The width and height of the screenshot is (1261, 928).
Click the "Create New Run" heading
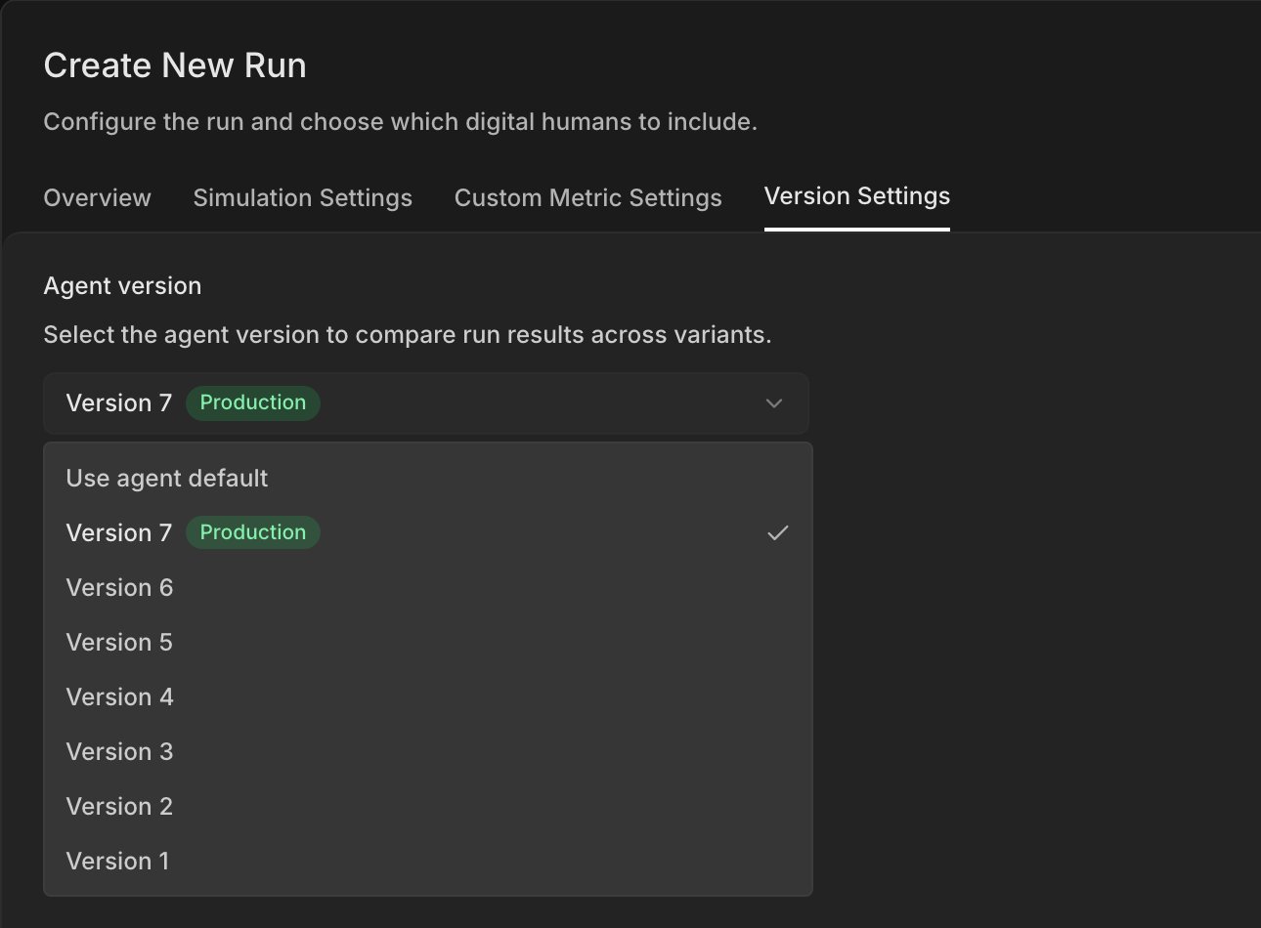175,65
